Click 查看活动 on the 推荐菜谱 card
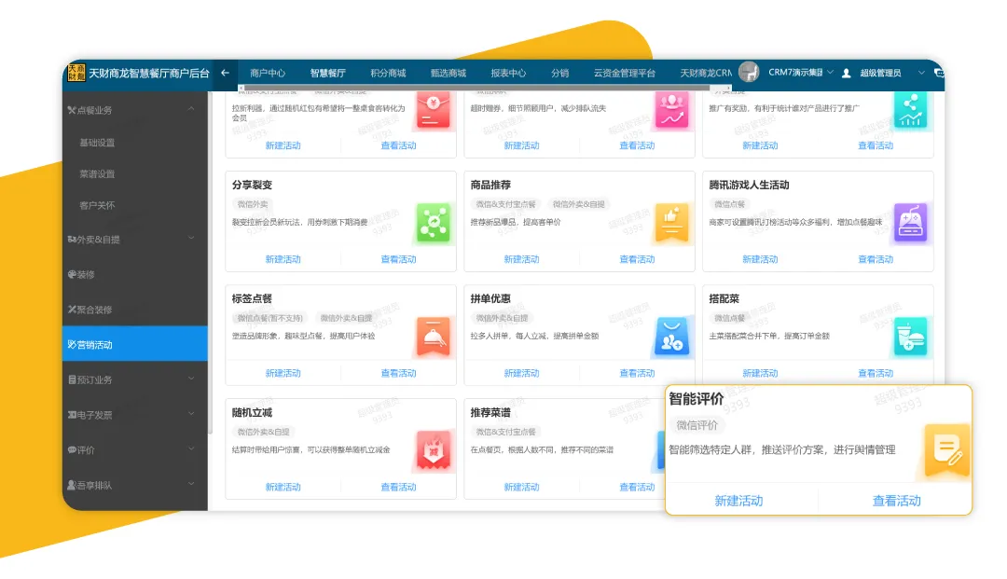The height and width of the screenshot is (579, 1007). coord(637,488)
